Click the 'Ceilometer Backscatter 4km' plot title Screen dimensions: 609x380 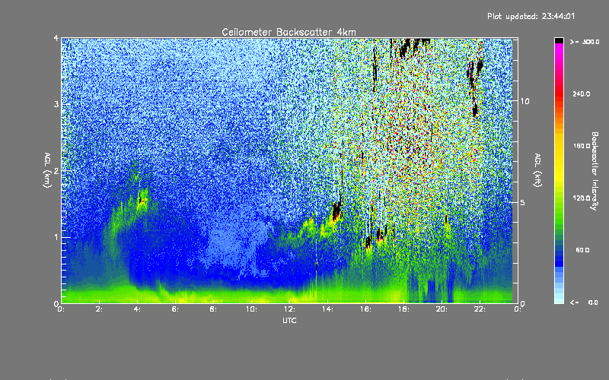point(289,32)
